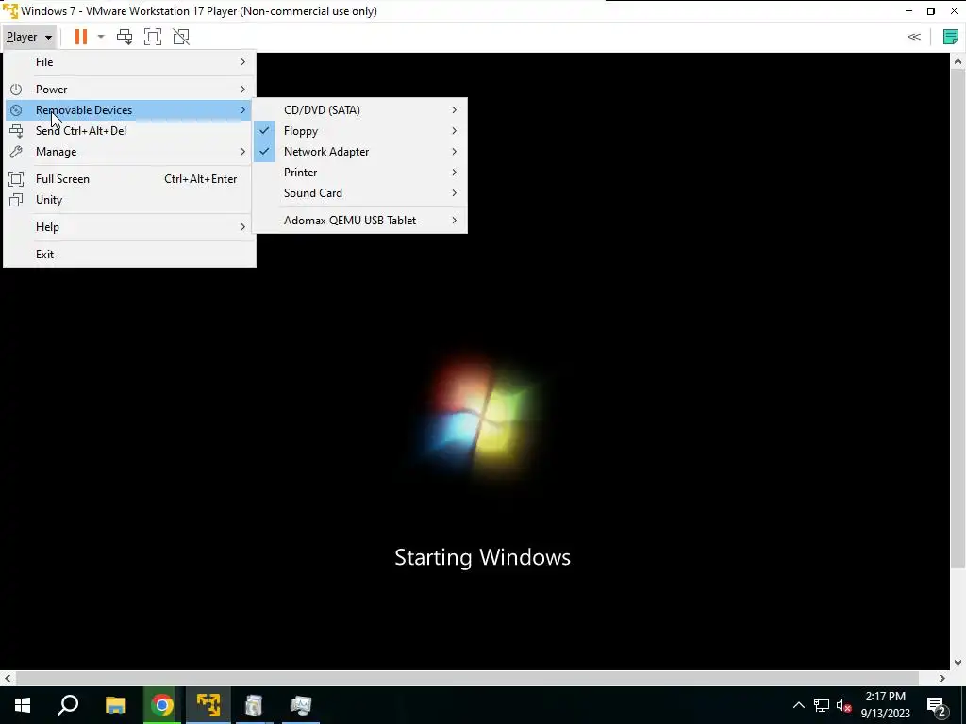The image size is (966, 724).
Task: Show hidden system tray icons
Action: tap(798, 705)
